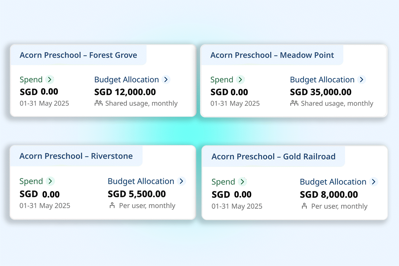Open Budget Allocation arrow for Riverstone
This screenshot has height=266, width=399.
click(181, 181)
